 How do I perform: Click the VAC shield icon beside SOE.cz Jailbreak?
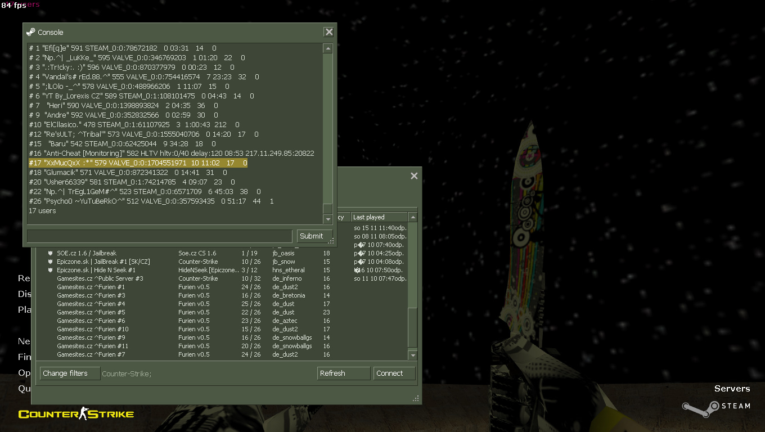(50, 253)
